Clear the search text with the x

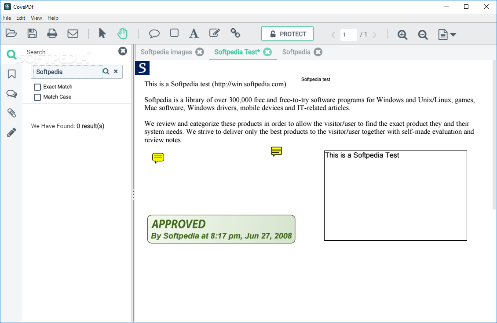point(116,72)
